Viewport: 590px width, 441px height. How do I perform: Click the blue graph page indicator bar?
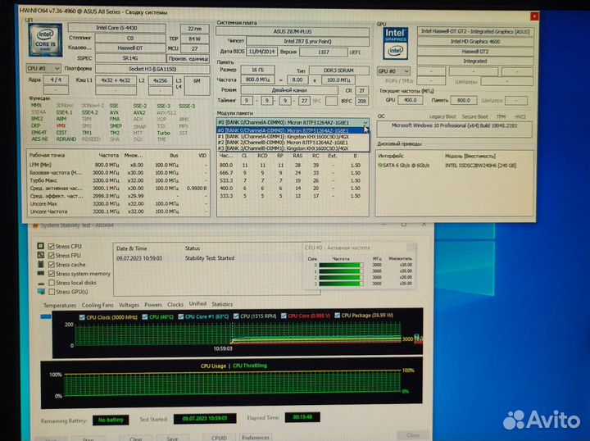coord(46,317)
